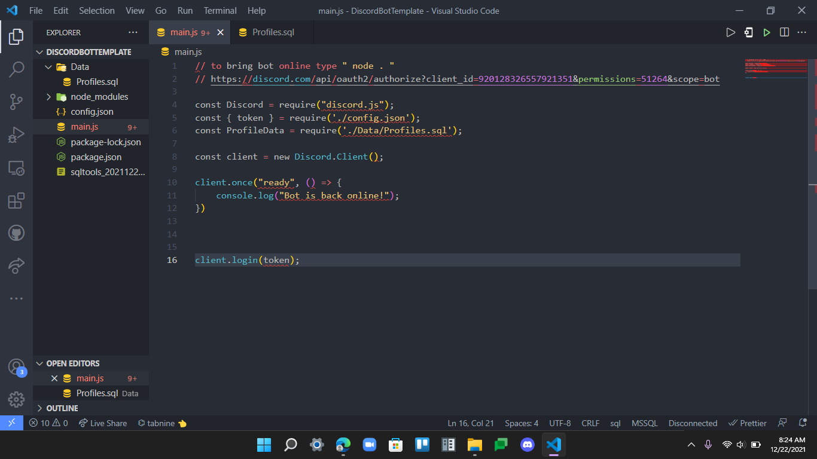Click Ln 16, Col 21 to go to a line

pos(471,423)
